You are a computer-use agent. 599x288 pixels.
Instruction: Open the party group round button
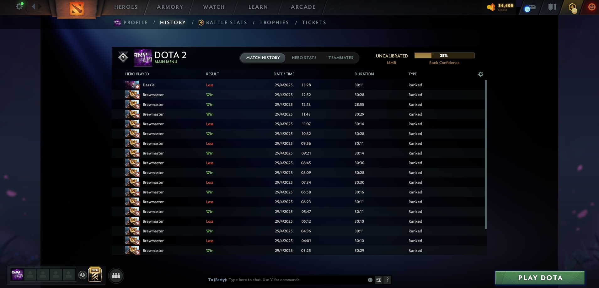coord(116,276)
